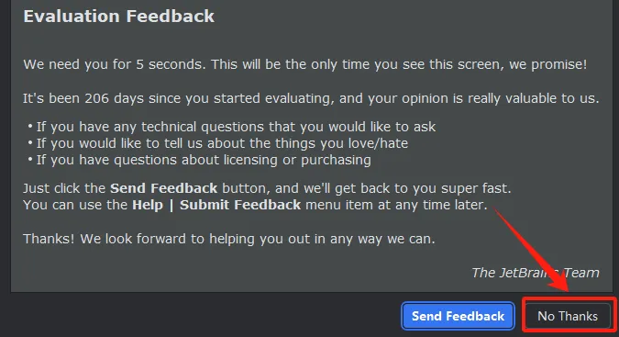Click the bullet dot before licensing line

[x=30, y=160]
